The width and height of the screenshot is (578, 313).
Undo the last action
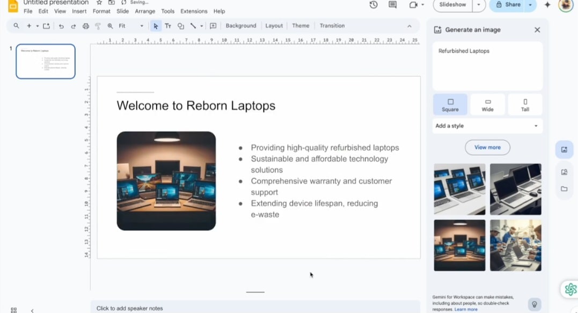61,26
